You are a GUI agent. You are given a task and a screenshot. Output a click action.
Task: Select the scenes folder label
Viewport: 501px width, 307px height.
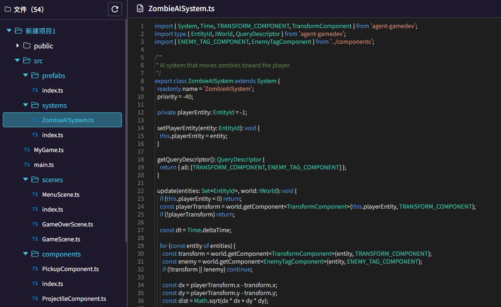[x=53, y=179]
